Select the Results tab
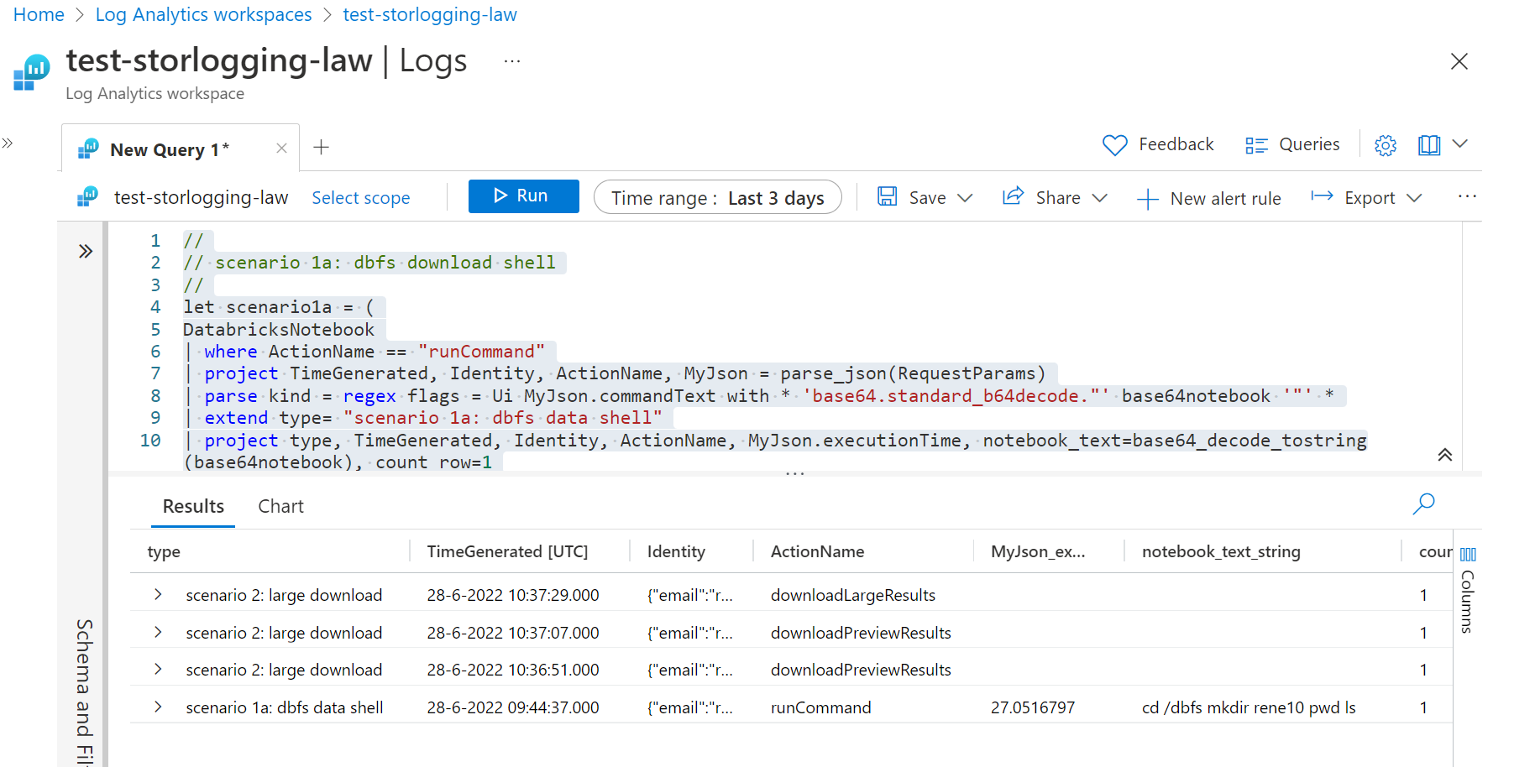Image resolution: width=1514 pixels, height=767 pixels. [x=193, y=506]
